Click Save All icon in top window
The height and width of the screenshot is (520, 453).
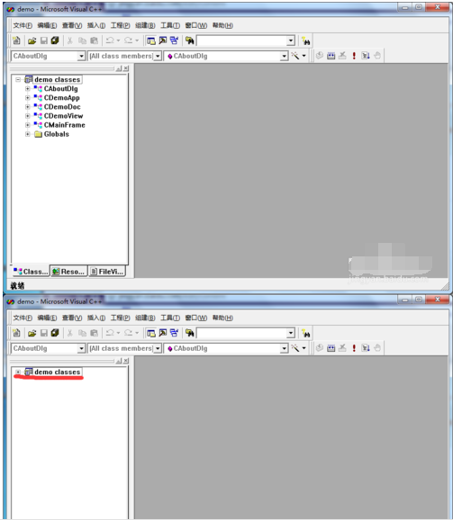(55, 40)
